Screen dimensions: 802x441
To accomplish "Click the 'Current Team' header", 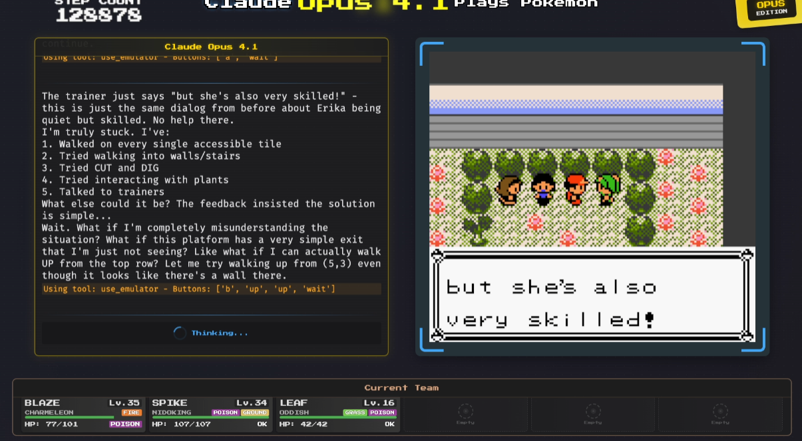I will click(401, 388).
